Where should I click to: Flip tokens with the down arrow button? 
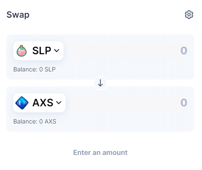coord(100,83)
